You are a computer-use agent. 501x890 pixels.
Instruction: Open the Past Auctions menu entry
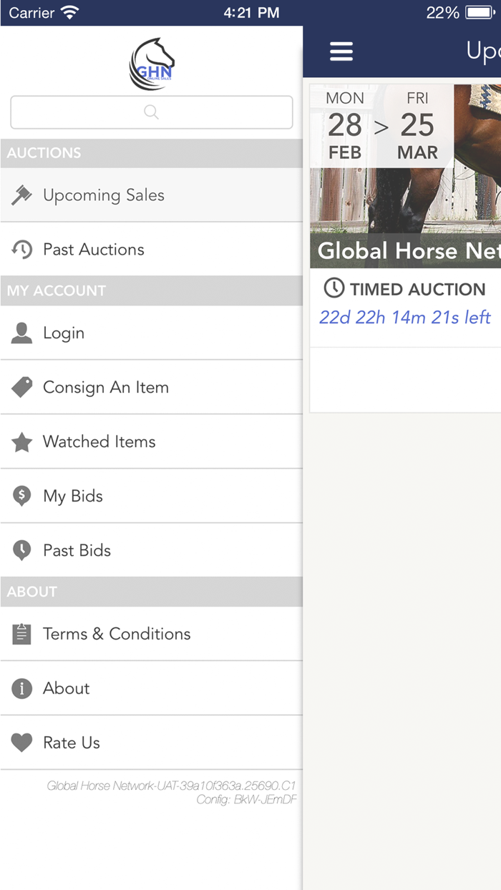(93, 249)
